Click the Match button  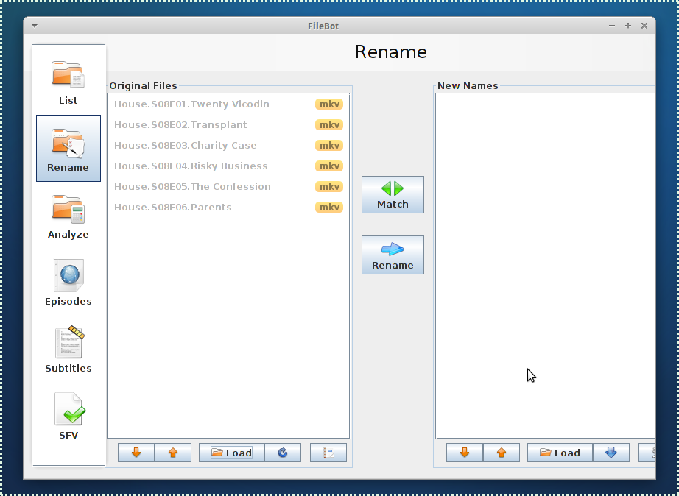pyautogui.click(x=393, y=195)
